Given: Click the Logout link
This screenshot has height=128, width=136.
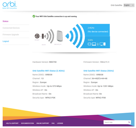Looking at the screenshot, I should [6, 41].
